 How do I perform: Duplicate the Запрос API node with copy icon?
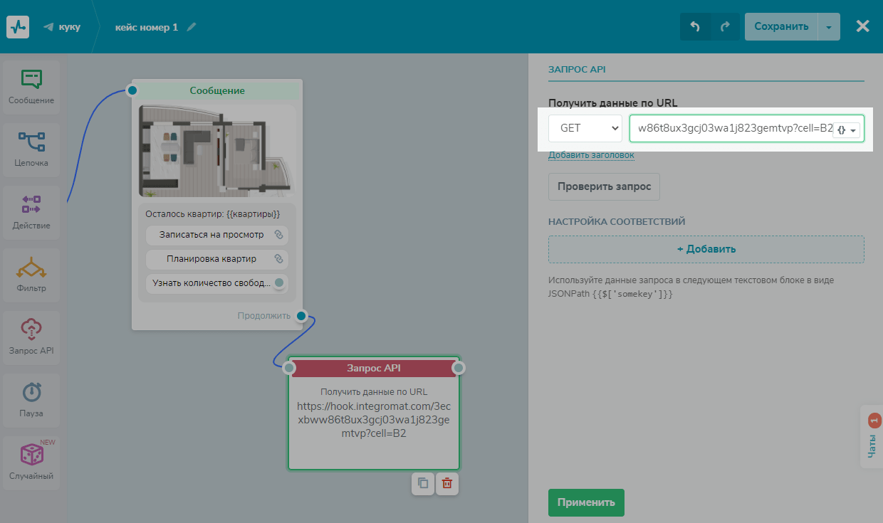423,483
